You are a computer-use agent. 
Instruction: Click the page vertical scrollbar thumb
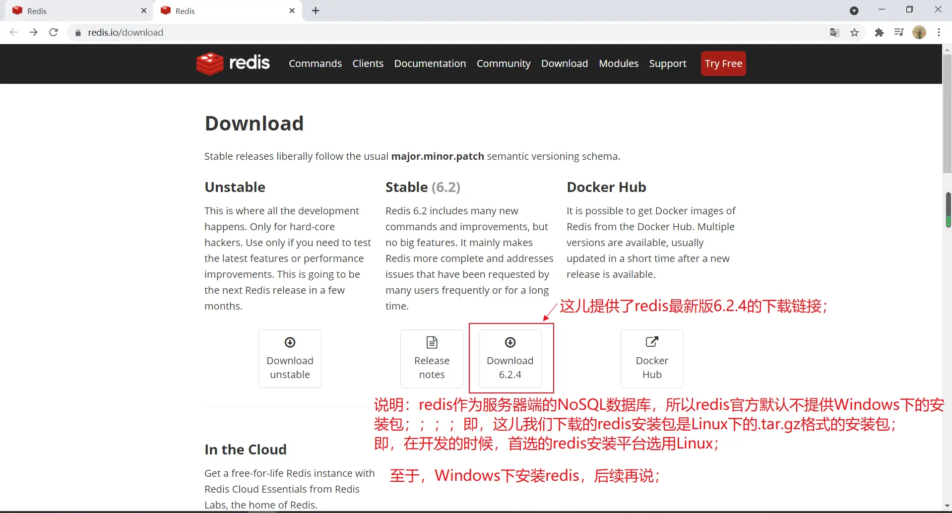(x=948, y=114)
